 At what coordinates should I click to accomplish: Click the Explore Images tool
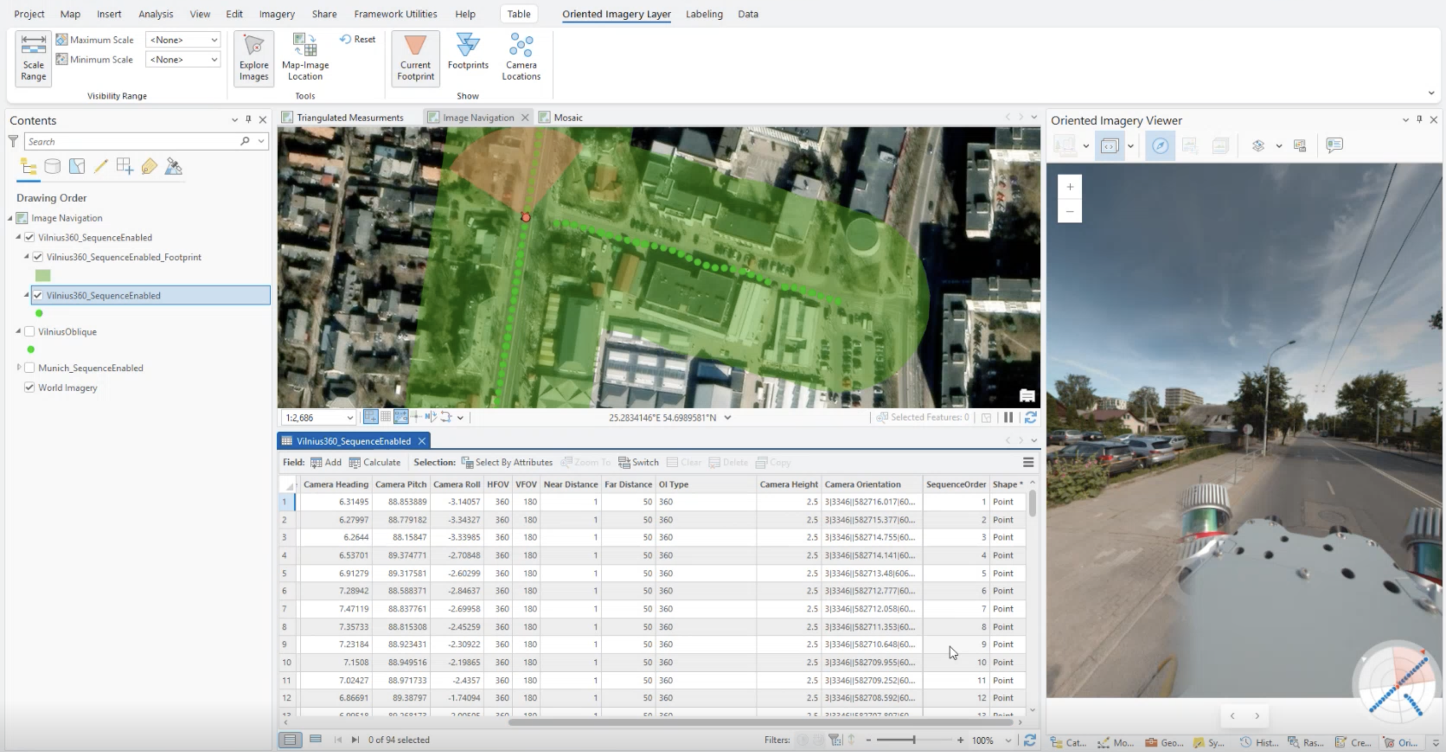click(254, 58)
